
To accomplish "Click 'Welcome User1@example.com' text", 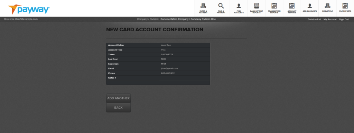I will [21, 19].
